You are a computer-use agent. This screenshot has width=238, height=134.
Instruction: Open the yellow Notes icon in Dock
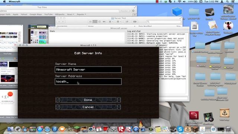[158, 129]
